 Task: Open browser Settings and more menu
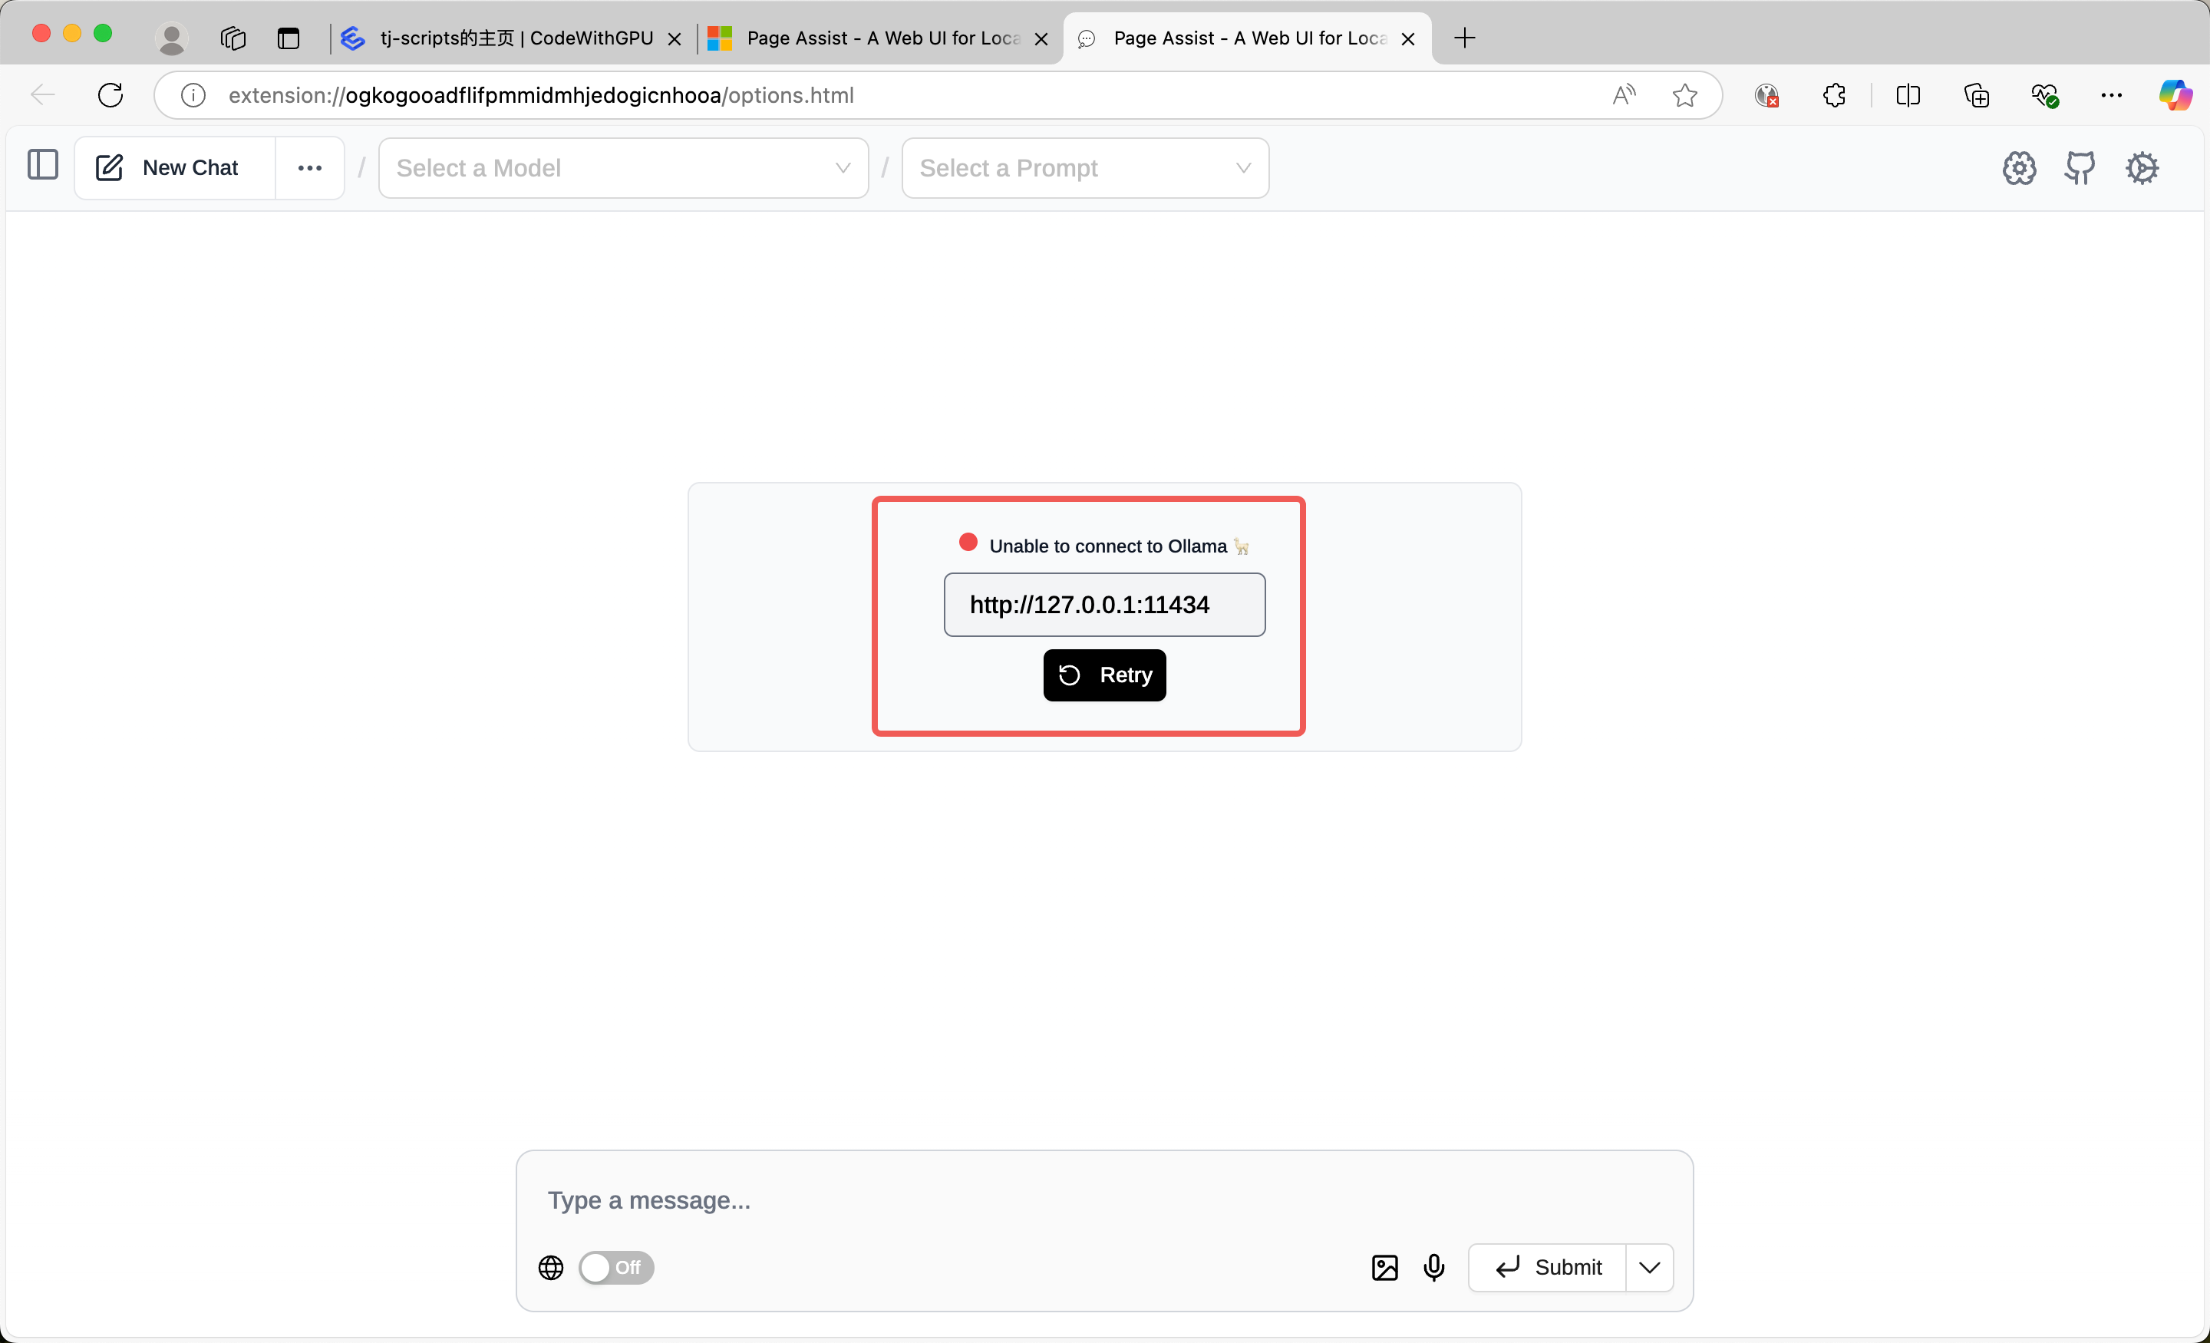tap(2111, 95)
